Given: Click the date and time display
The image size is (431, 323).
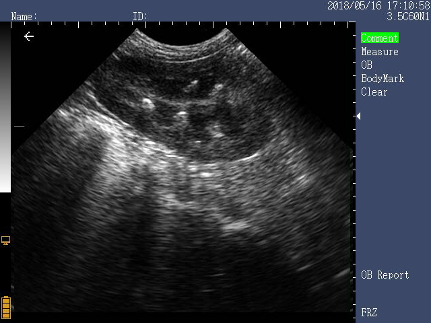Looking at the screenshot, I should pos(378,5).
